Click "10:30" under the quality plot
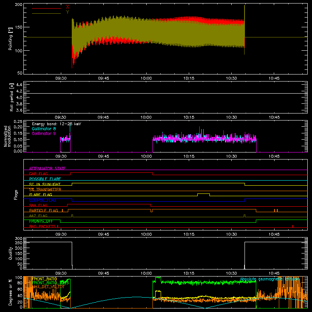 (x=231, y=273)
